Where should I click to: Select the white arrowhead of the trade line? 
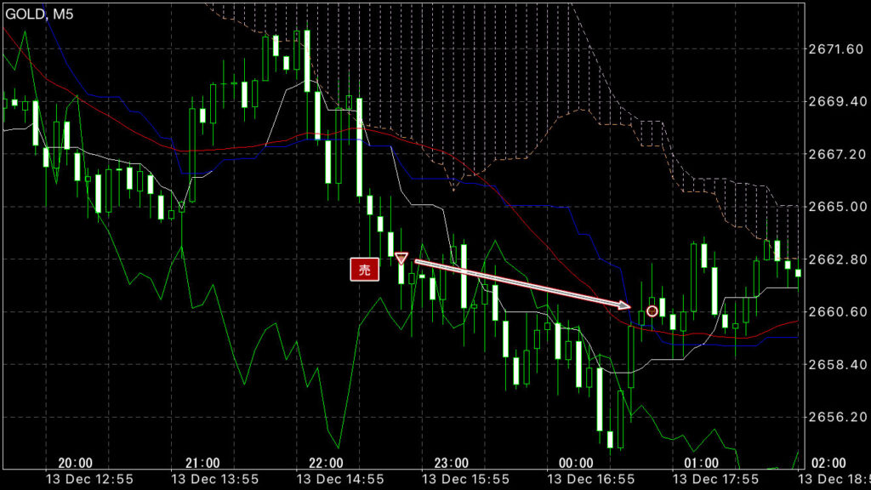coord(627,304)
